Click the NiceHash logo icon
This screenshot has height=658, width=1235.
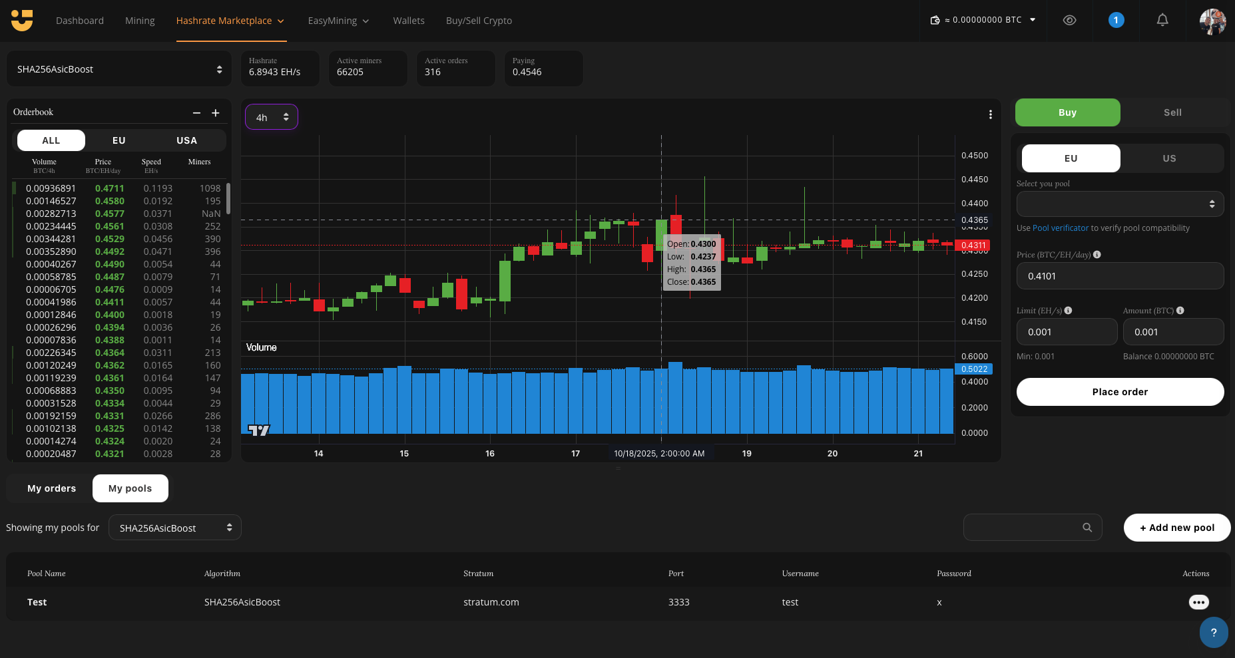(x=22, y=21)
